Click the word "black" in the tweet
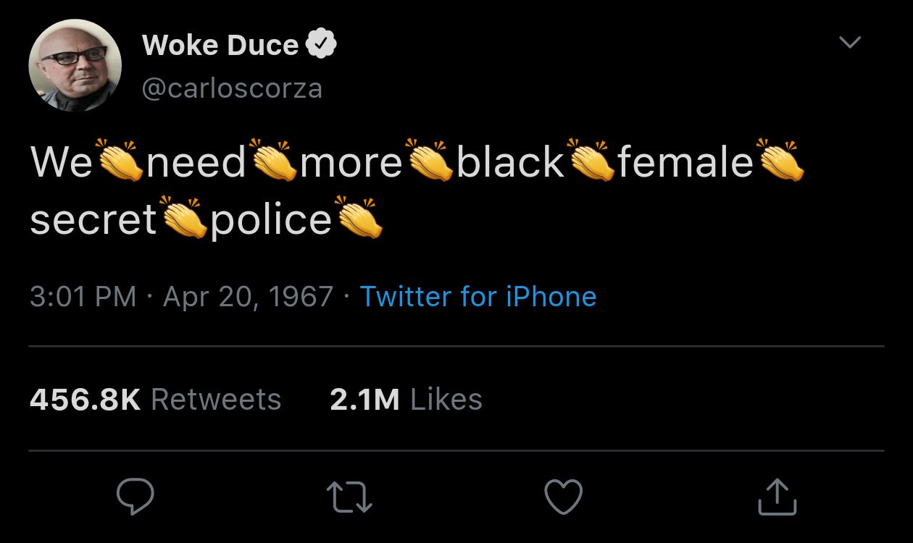Image resolution: width=913 pixels, height=543 pixels. tap(510, 161)
